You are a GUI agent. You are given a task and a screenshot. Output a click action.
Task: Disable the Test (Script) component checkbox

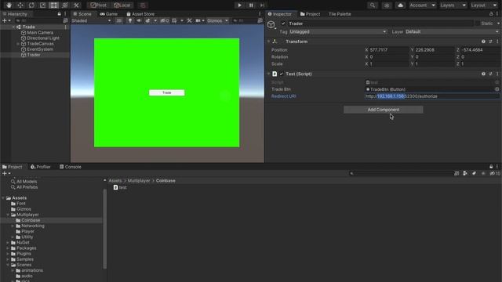pos(281,74)
